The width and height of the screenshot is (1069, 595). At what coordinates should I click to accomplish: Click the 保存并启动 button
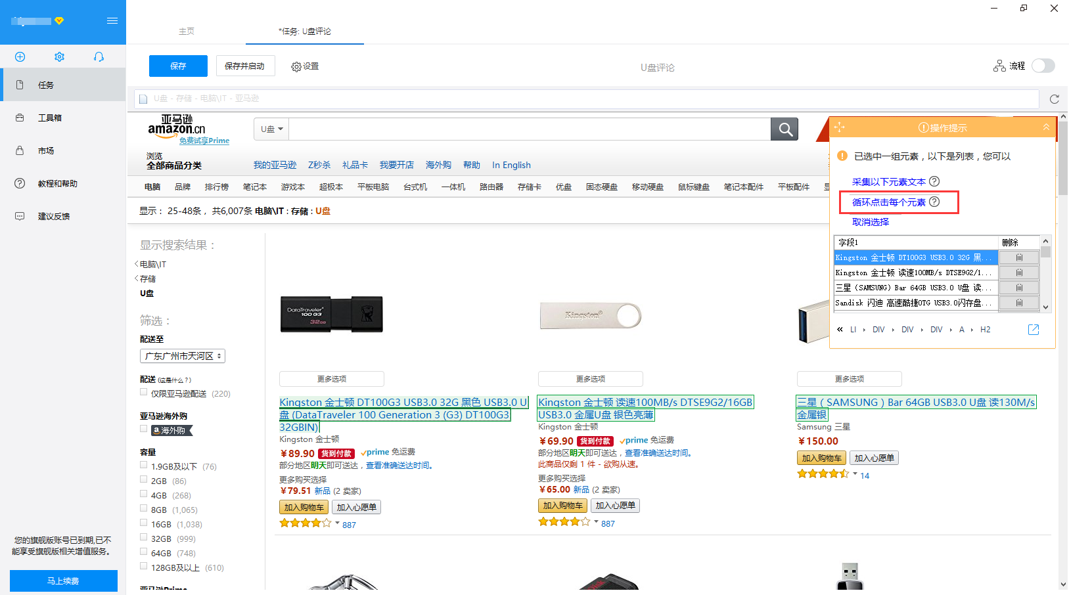point(245,66)
